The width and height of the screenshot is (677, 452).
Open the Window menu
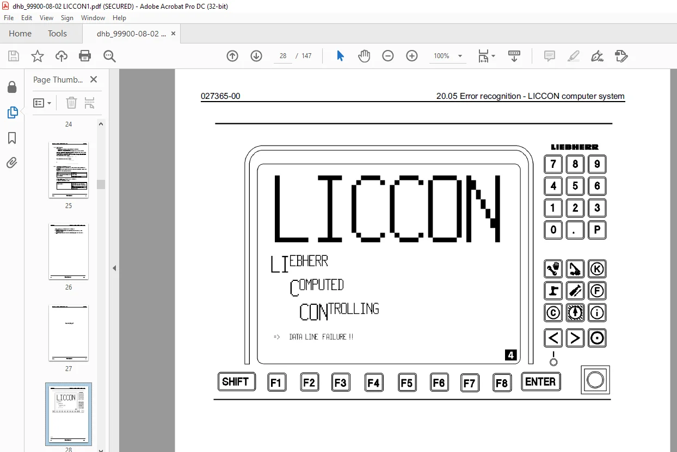point(93,18)
